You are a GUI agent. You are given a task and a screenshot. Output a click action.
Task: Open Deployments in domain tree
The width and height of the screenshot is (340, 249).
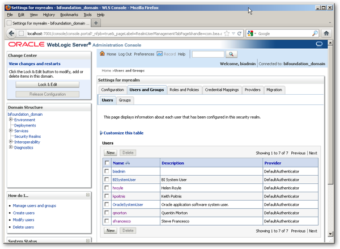tap(25, 125)
